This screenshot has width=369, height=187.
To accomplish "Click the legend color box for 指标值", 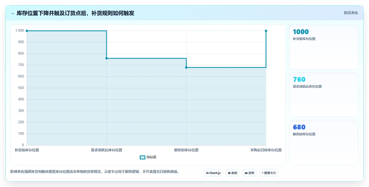I will pos(142,157).
